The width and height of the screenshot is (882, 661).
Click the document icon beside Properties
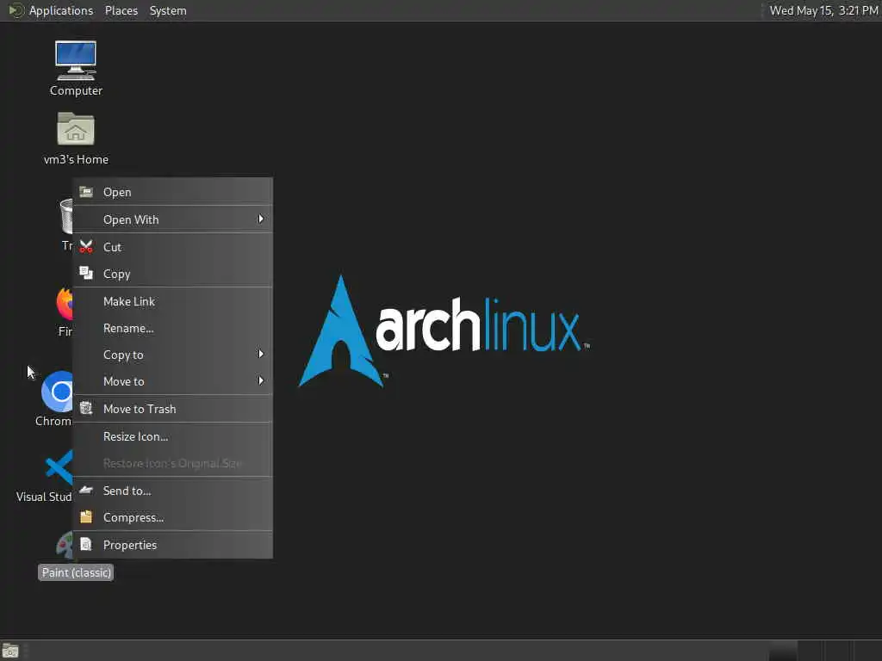86,544
